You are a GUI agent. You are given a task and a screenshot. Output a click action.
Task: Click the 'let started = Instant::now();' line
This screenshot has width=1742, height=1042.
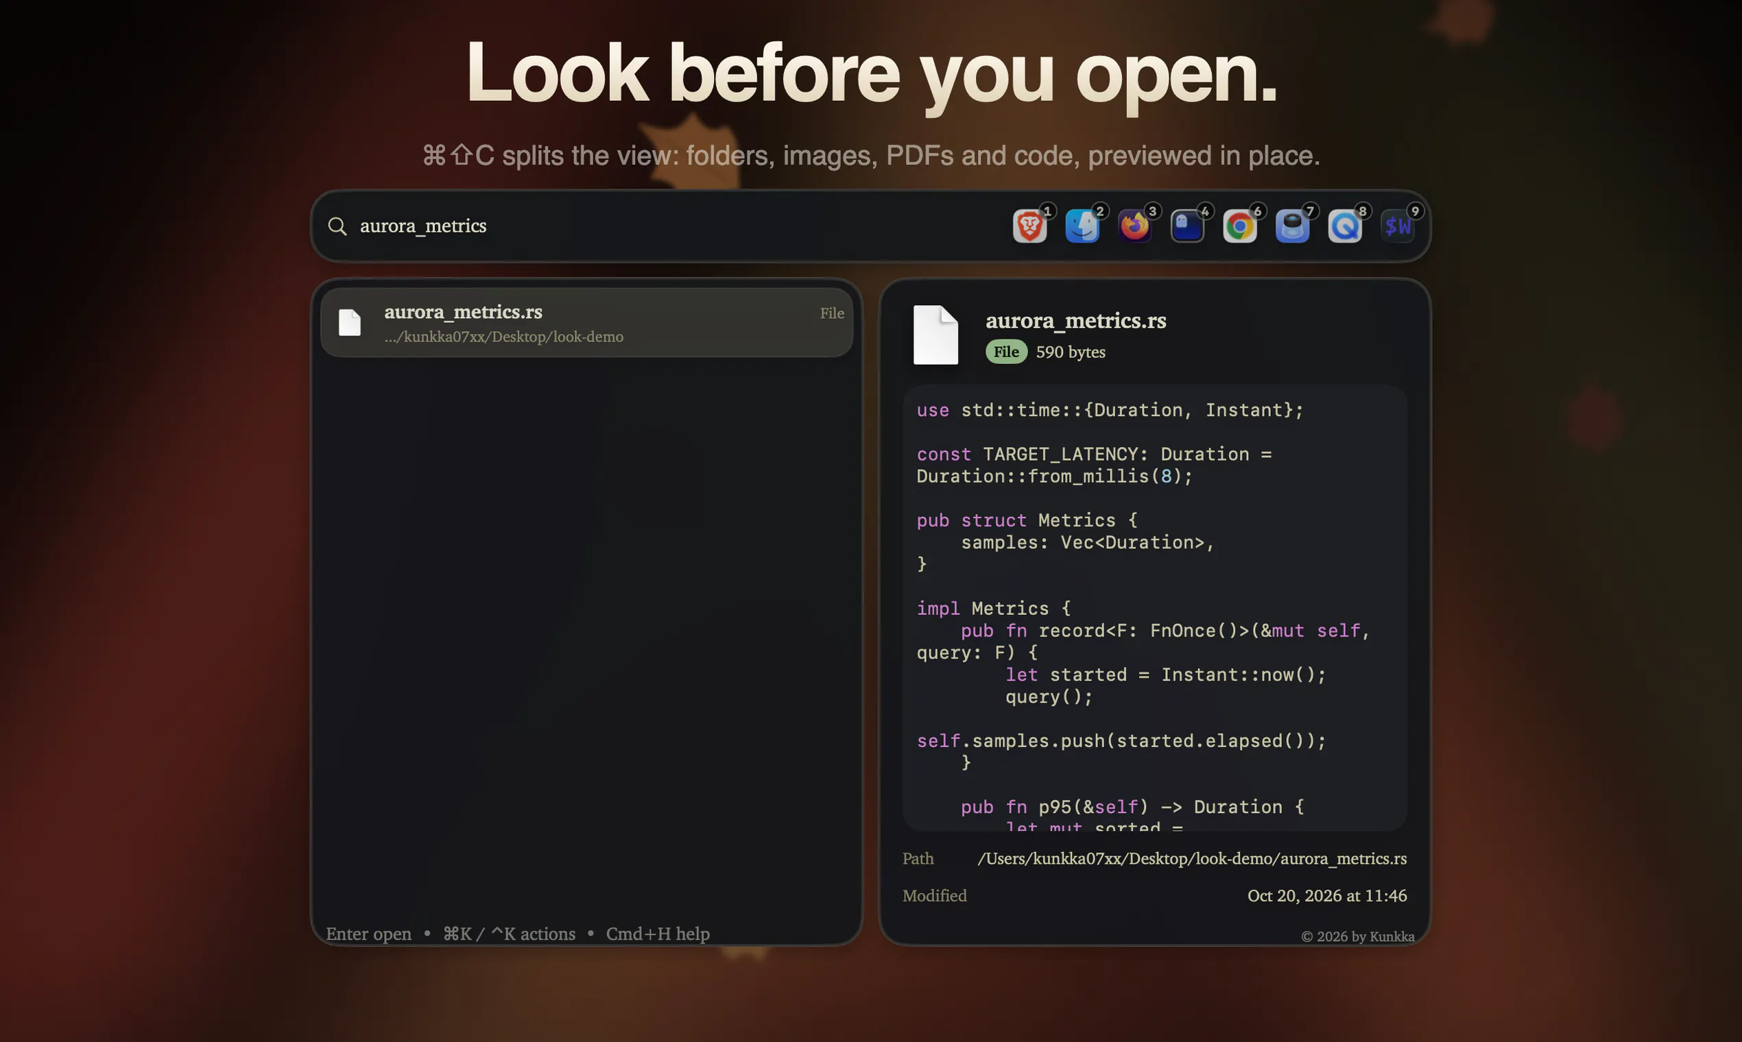(x=1165, y=675)
